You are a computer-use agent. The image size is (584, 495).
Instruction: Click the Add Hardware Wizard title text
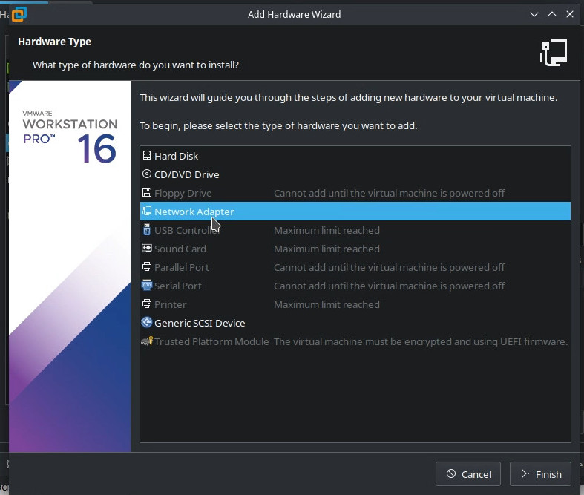click(295, 14)
